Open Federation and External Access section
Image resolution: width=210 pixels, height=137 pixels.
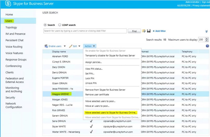[x=15, y=80]
